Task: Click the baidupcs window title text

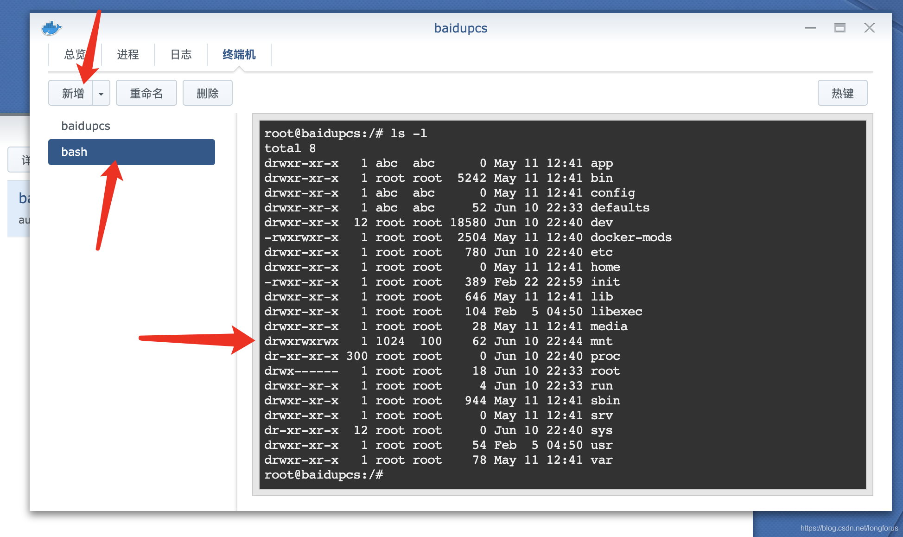Action: point(460,28)
